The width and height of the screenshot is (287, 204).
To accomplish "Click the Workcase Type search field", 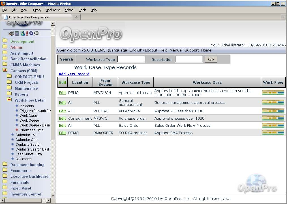I will click(x=131, y=59).
